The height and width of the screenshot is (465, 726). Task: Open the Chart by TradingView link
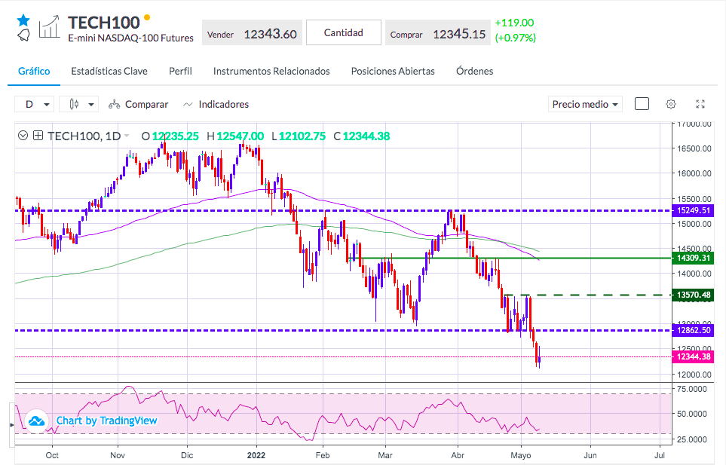coord(106,421)
